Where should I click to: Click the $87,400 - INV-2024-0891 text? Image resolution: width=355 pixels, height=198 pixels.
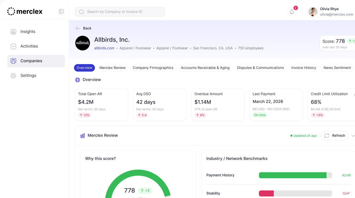[271, 109]
